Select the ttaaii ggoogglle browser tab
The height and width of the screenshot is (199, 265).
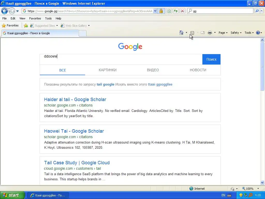pyautogui.click(x=40, y=33)
